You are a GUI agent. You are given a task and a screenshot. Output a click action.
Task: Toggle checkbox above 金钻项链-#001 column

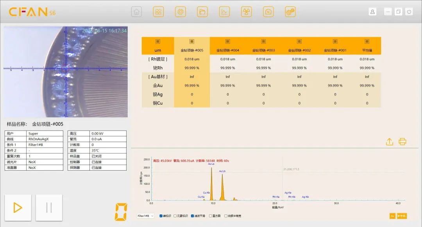pyautogui.click(x=335, y=41)
